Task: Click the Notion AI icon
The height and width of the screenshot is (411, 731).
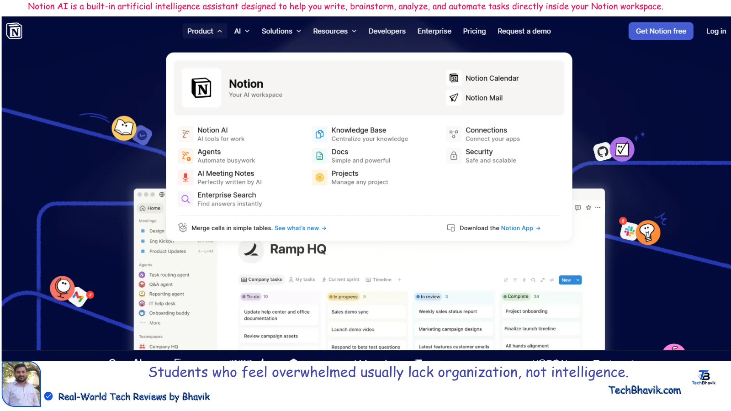Action: pos(185,134)
